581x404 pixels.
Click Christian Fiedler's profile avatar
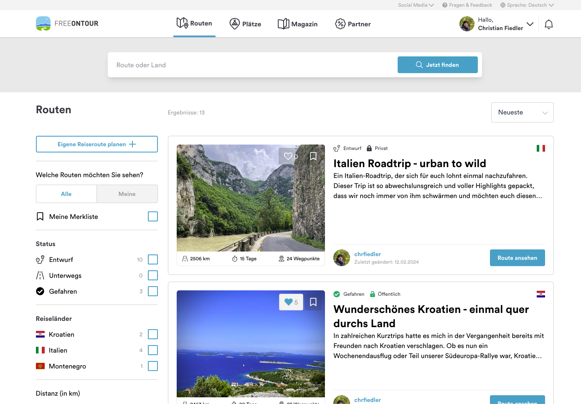point(467,24)
